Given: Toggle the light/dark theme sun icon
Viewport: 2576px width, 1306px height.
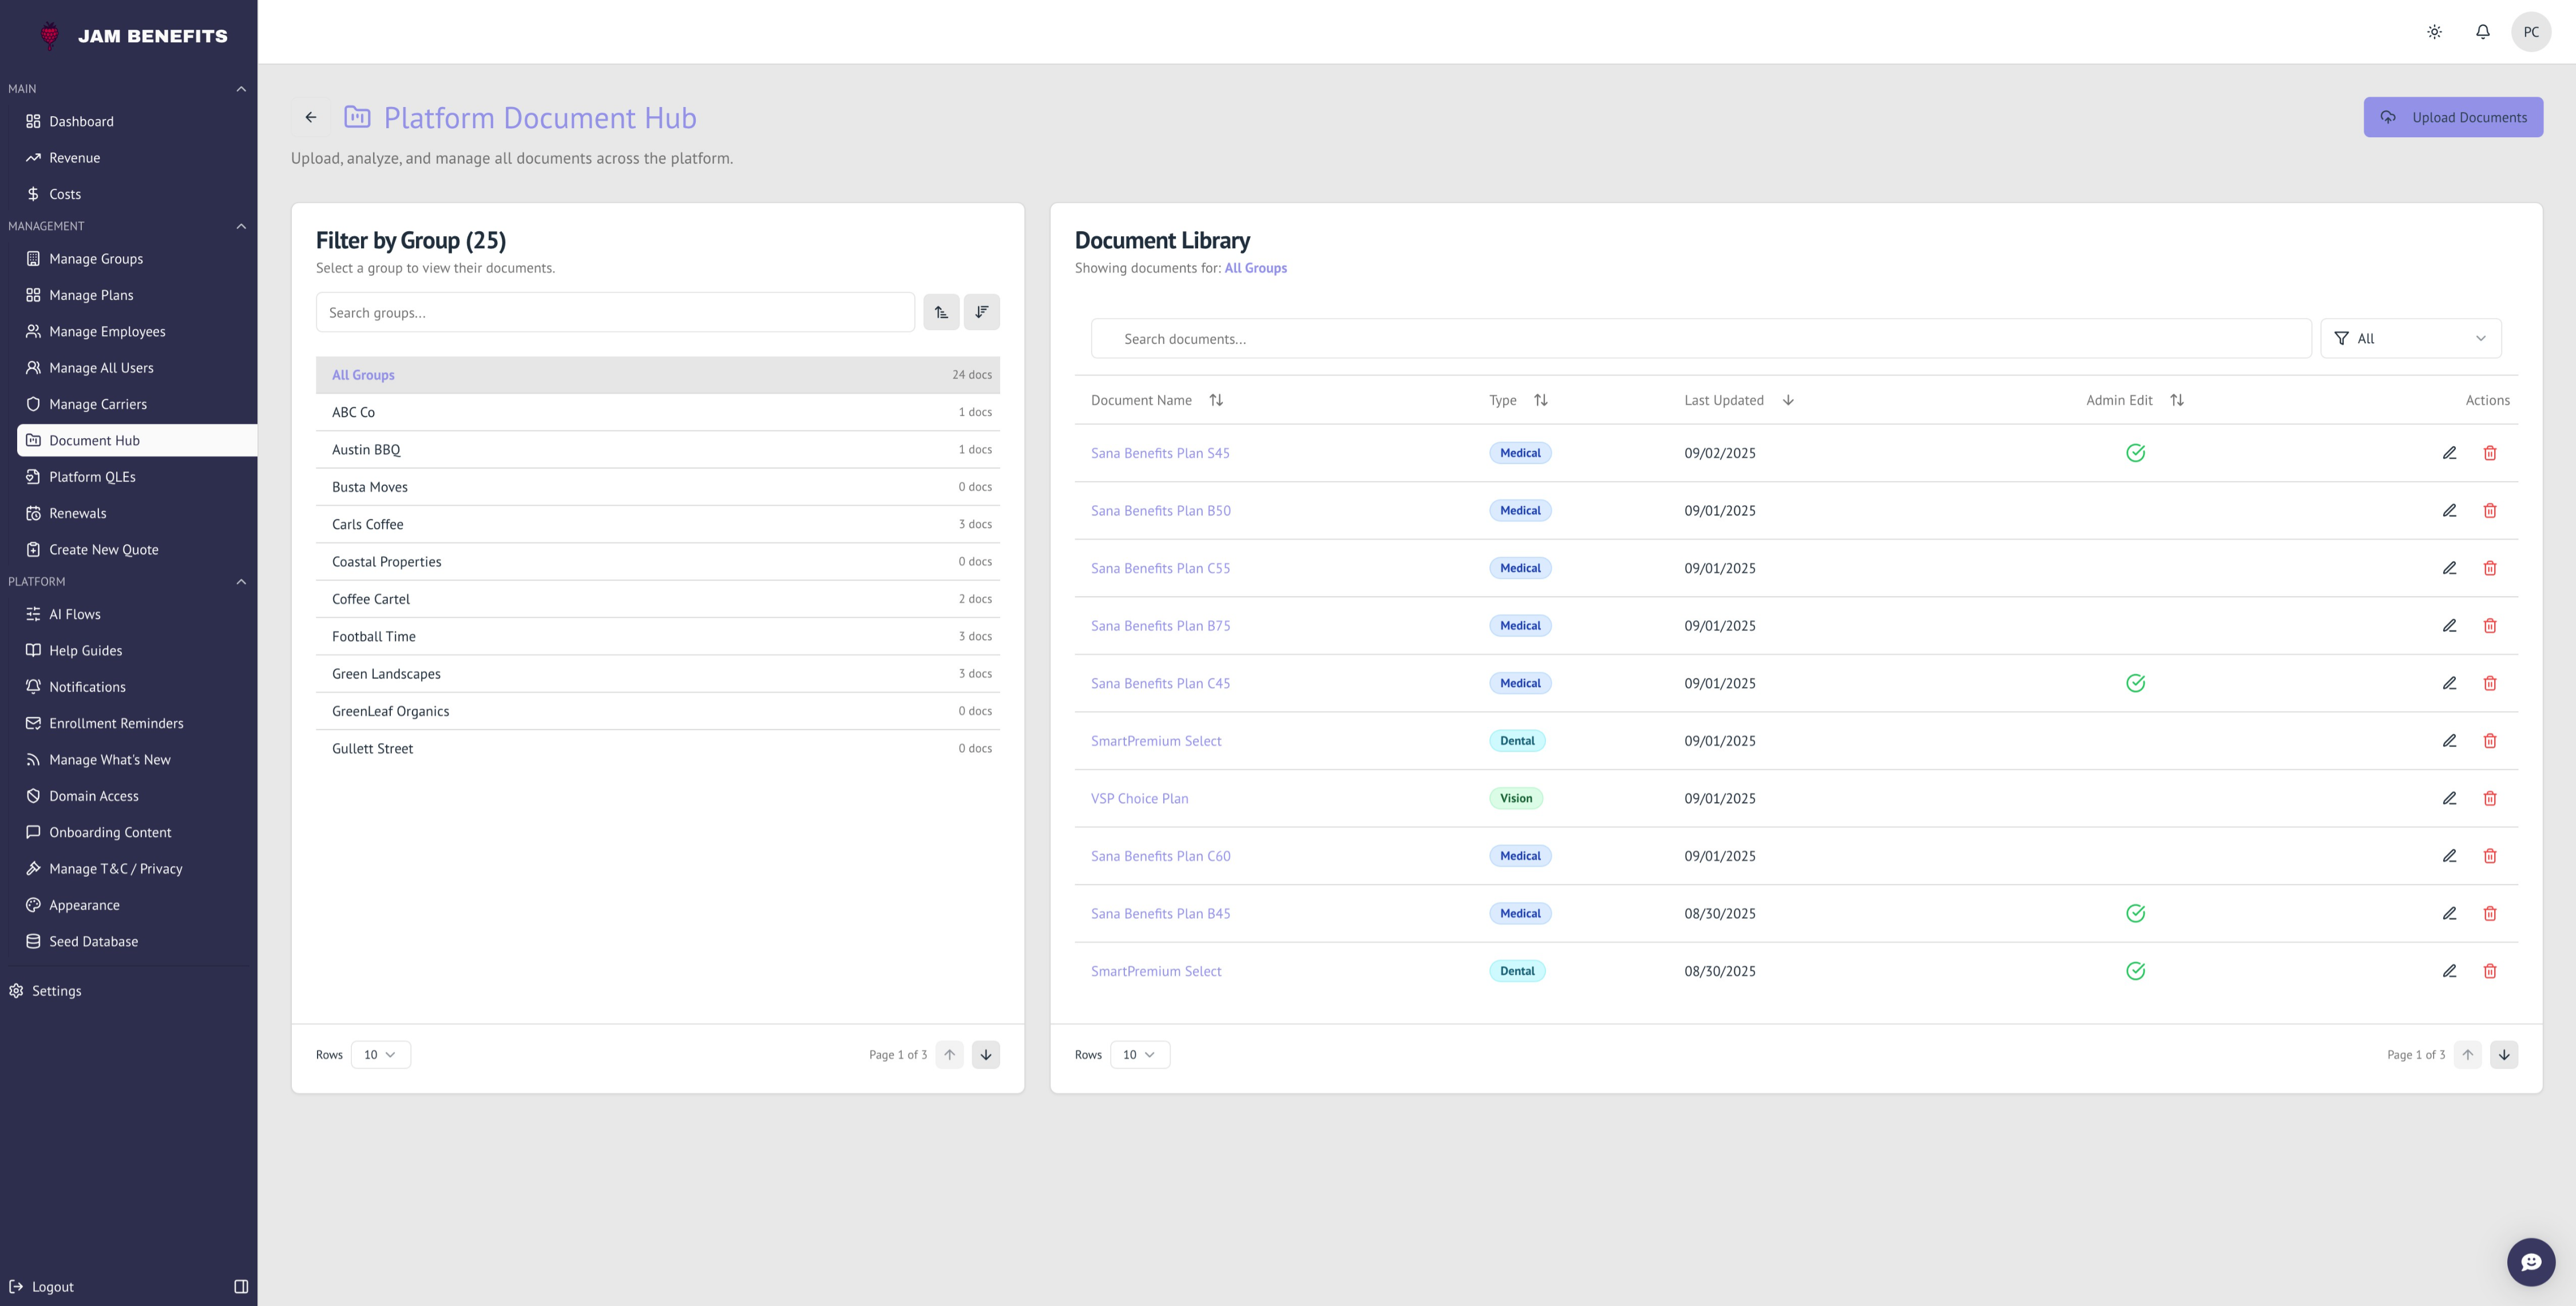Looking at the screenshot, I should click(x=2434, y=32).
